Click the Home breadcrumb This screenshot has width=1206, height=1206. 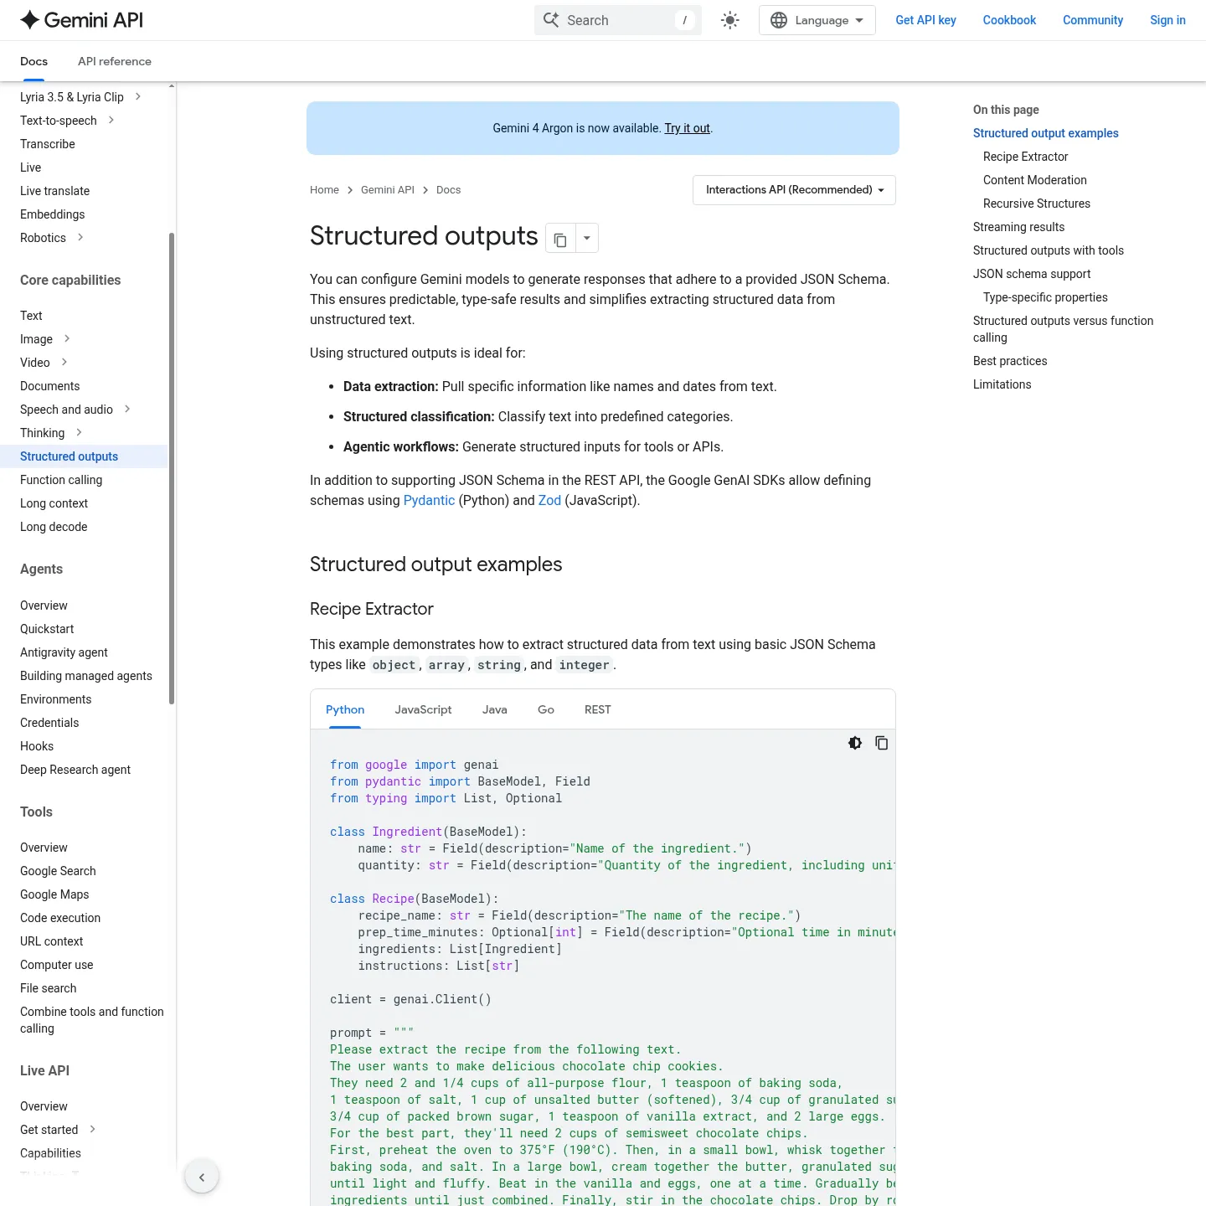coord(324,190)
